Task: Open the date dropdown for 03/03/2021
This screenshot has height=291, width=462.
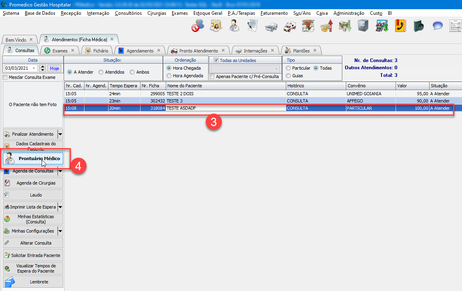Action: pos(34,68)
